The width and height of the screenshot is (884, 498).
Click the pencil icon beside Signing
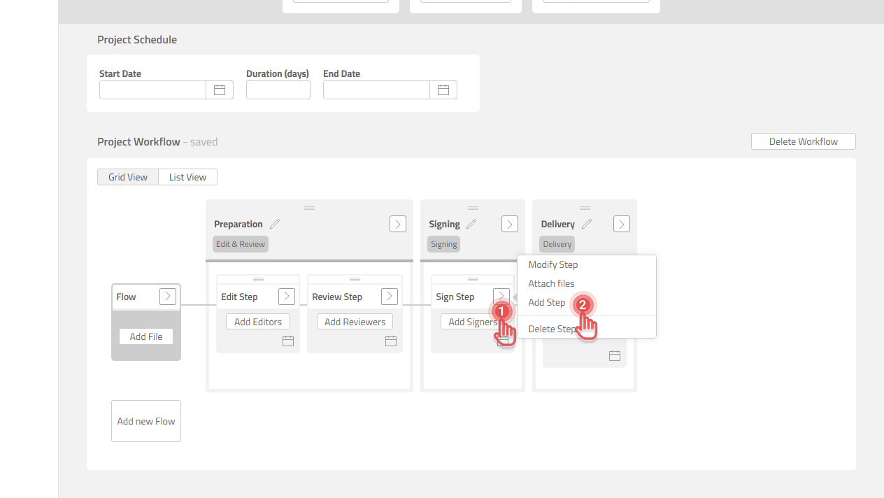472,223
